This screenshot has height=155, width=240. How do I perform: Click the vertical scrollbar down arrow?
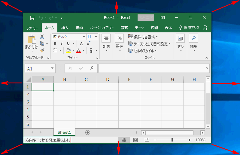tap(208, 126)
